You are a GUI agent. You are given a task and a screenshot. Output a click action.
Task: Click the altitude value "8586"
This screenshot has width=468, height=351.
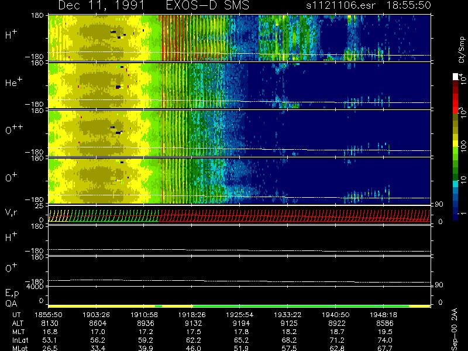385,324
